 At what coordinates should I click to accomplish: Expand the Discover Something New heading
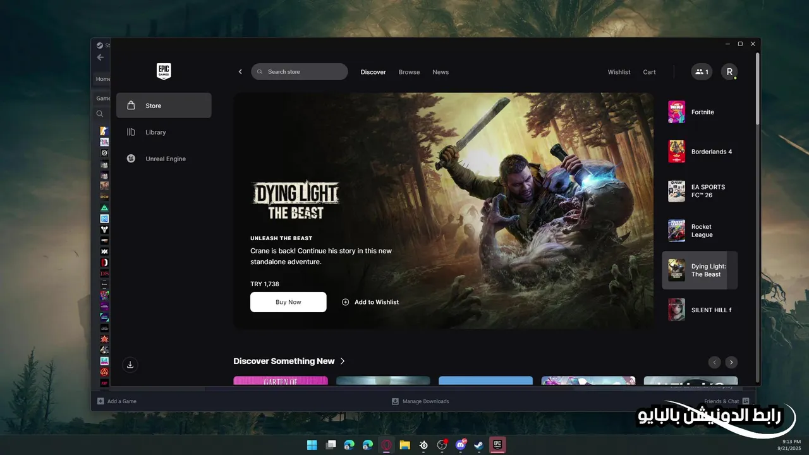(289, 361)
